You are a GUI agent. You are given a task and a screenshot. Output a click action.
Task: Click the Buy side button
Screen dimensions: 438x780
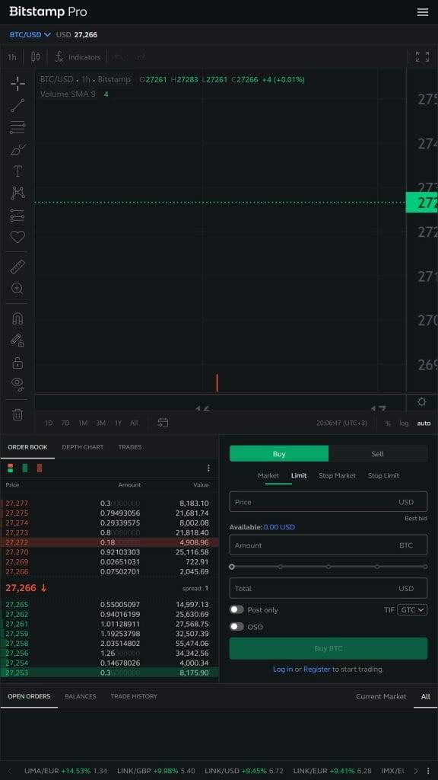coord(278,454)
